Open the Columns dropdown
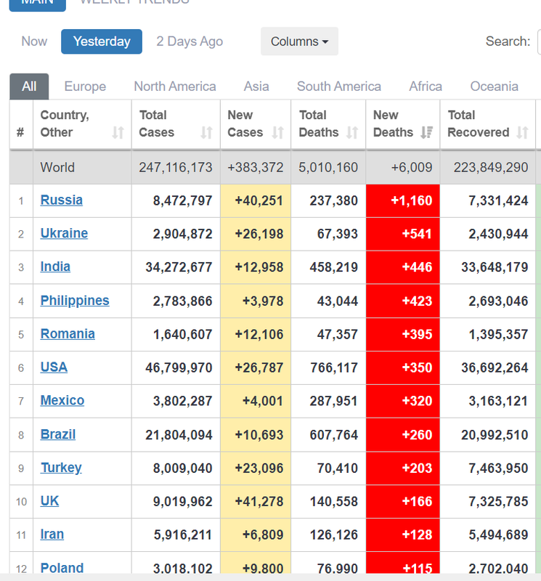Screen dimensions: 541x581 299,41
